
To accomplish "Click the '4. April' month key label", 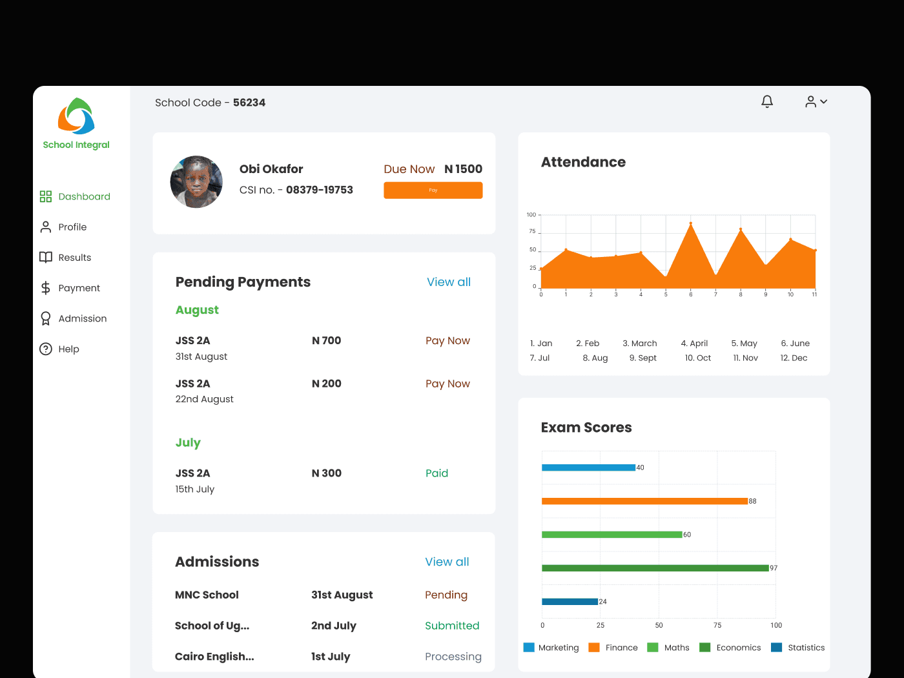I will coord(694,344).
